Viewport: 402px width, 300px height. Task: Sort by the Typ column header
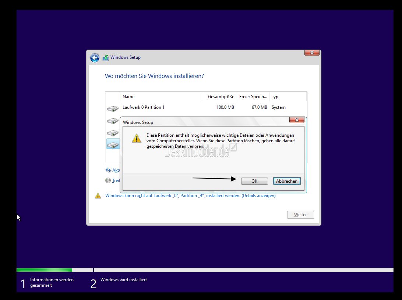288,97
